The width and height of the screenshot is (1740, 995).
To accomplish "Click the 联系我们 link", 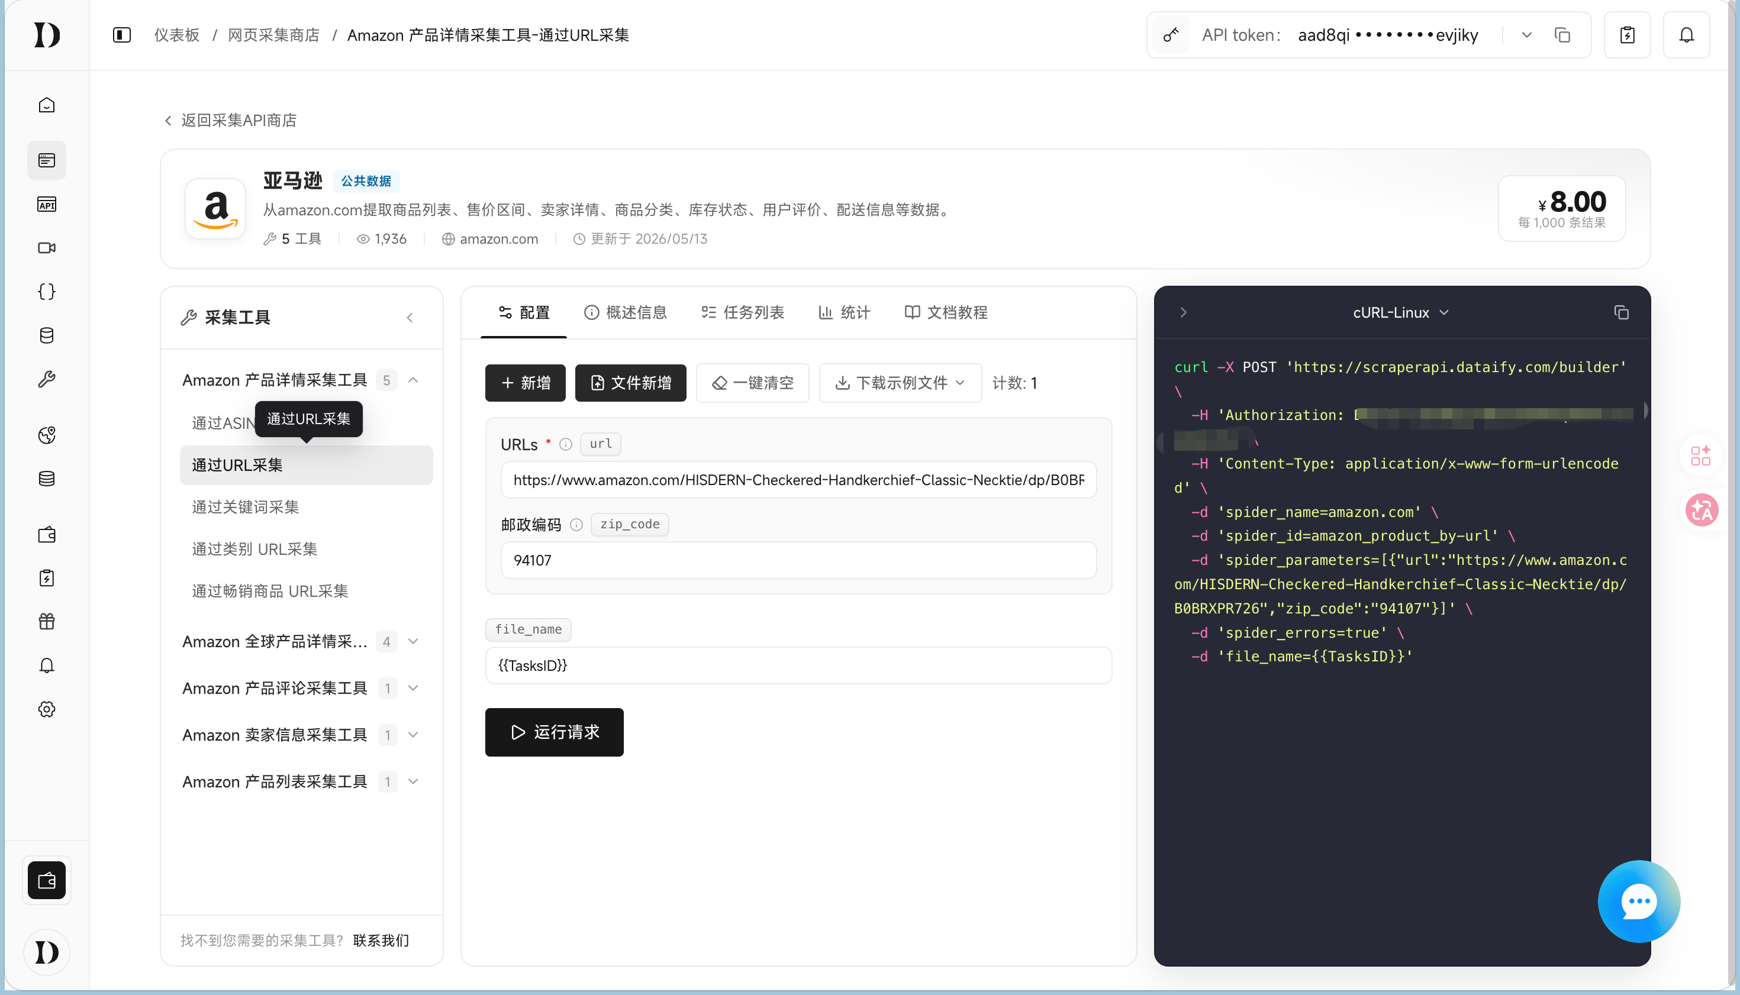I will [x=381, y=941].
